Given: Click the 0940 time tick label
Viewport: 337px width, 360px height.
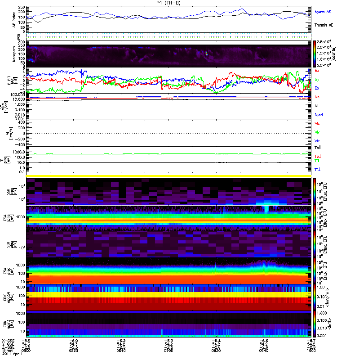Looking at the screenshot, I should click(264, 351).
